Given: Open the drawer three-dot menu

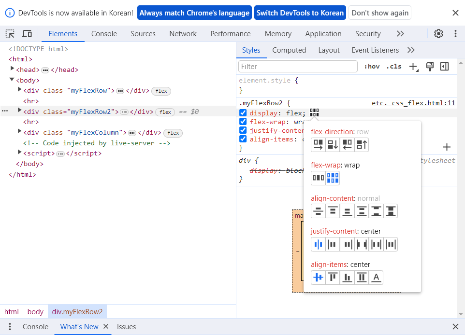Looking at the screenshot, I should (x=10, y=327).
